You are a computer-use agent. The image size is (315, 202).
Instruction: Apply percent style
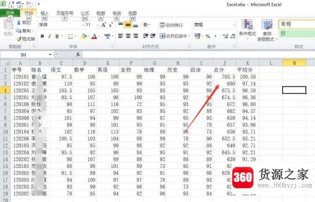208,36
